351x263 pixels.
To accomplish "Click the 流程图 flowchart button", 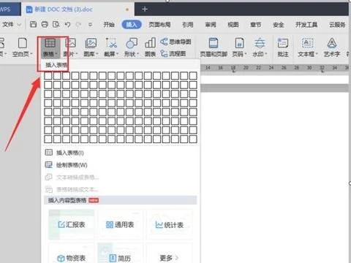I will [173, 53].
